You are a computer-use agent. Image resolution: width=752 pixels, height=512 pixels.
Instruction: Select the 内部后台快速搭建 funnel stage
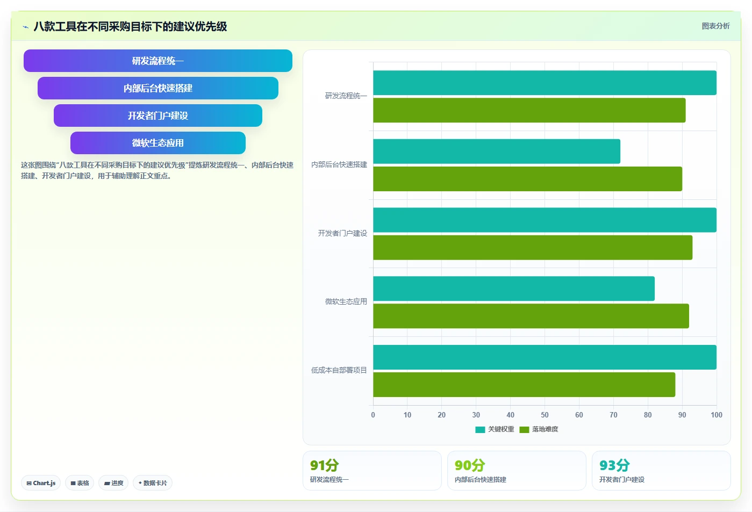[x=158, y=88]
